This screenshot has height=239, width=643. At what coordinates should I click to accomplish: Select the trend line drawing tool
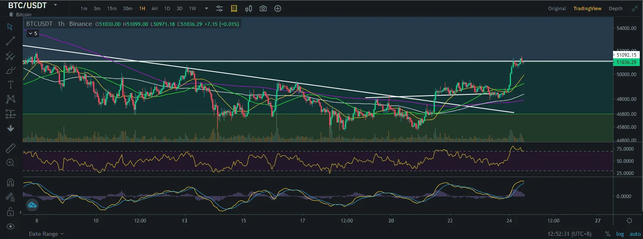(10, 41)
